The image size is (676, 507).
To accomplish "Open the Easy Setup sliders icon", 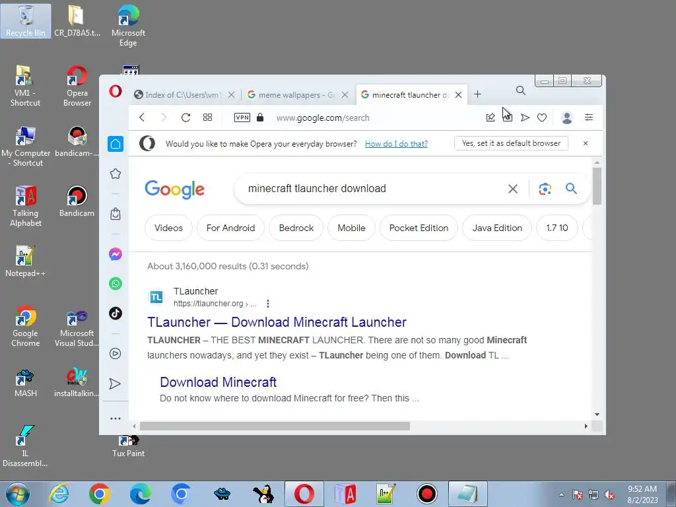I will click(x=588, y=118).
